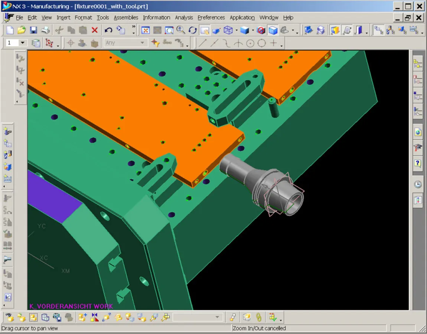427x334 pixels.
Task: Toggle the pan hand cursor mode button
Action: click(205, 30)
